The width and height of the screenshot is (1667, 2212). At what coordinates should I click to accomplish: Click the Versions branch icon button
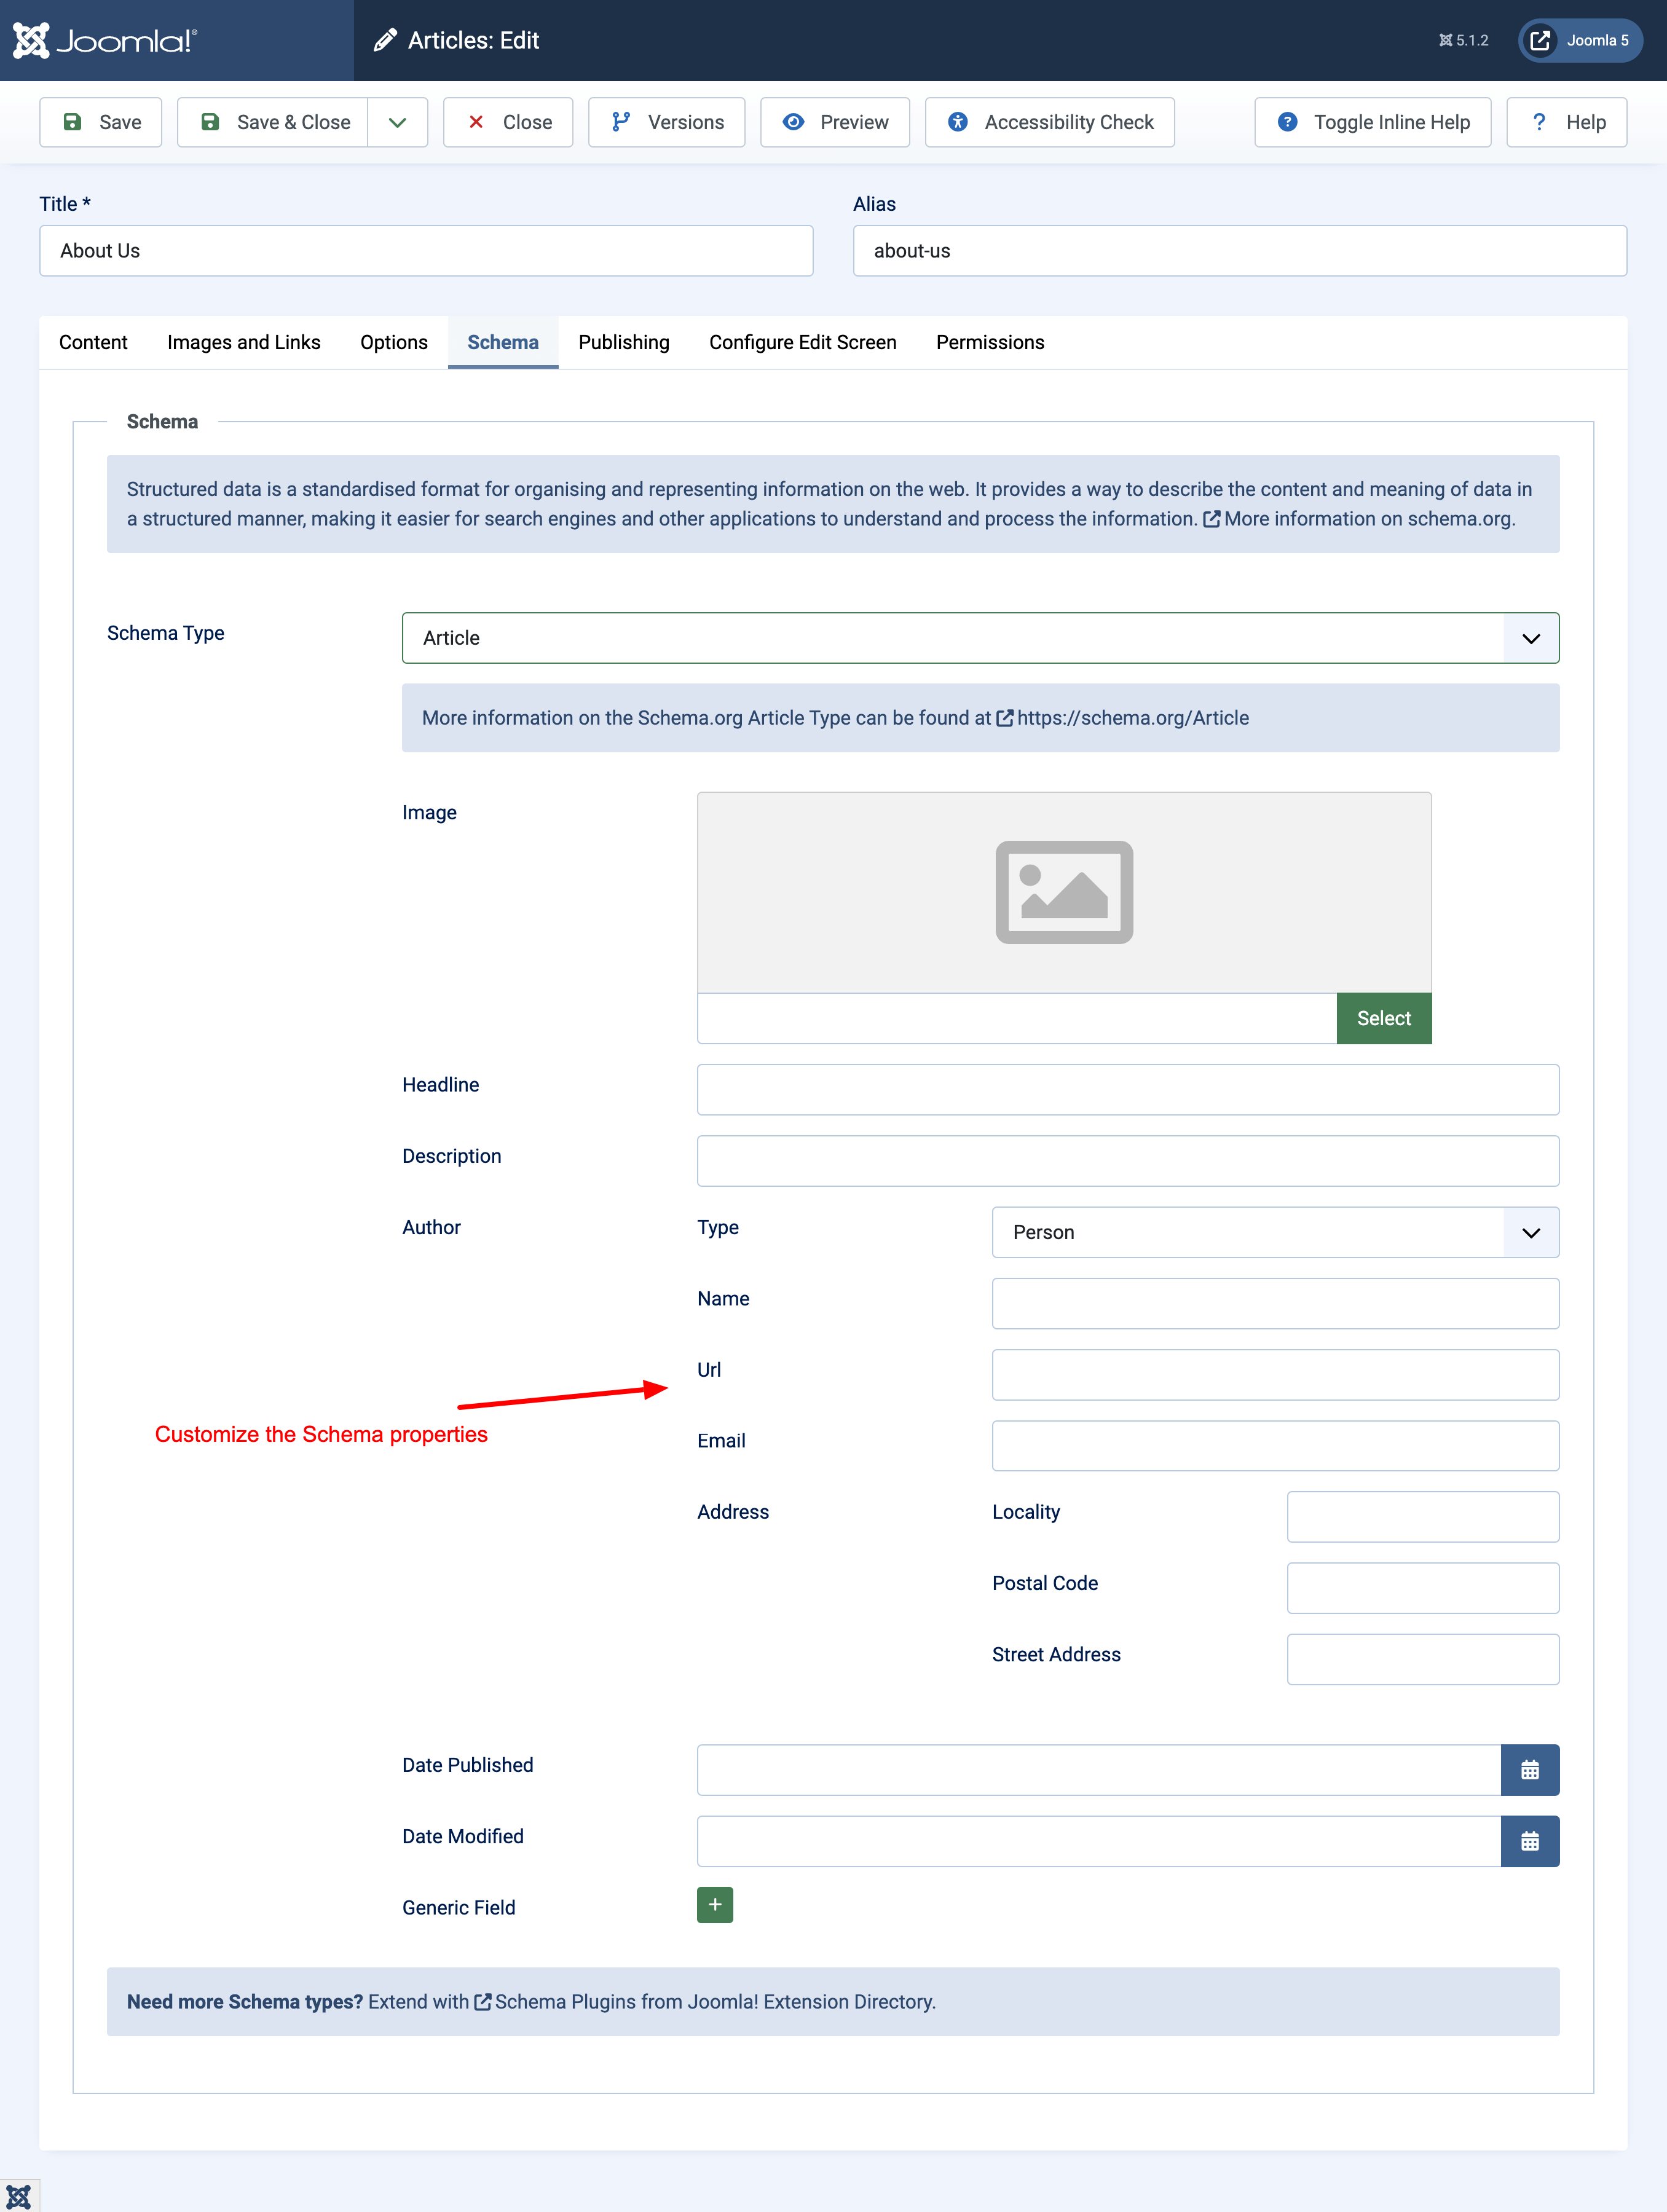tap(621, 121)
